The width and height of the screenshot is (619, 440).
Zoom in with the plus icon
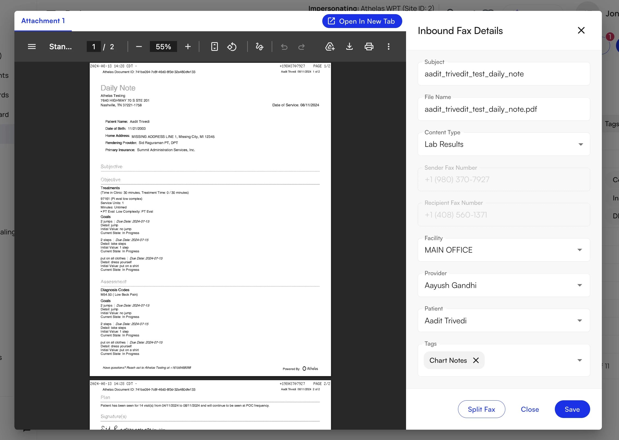[188, 47]
